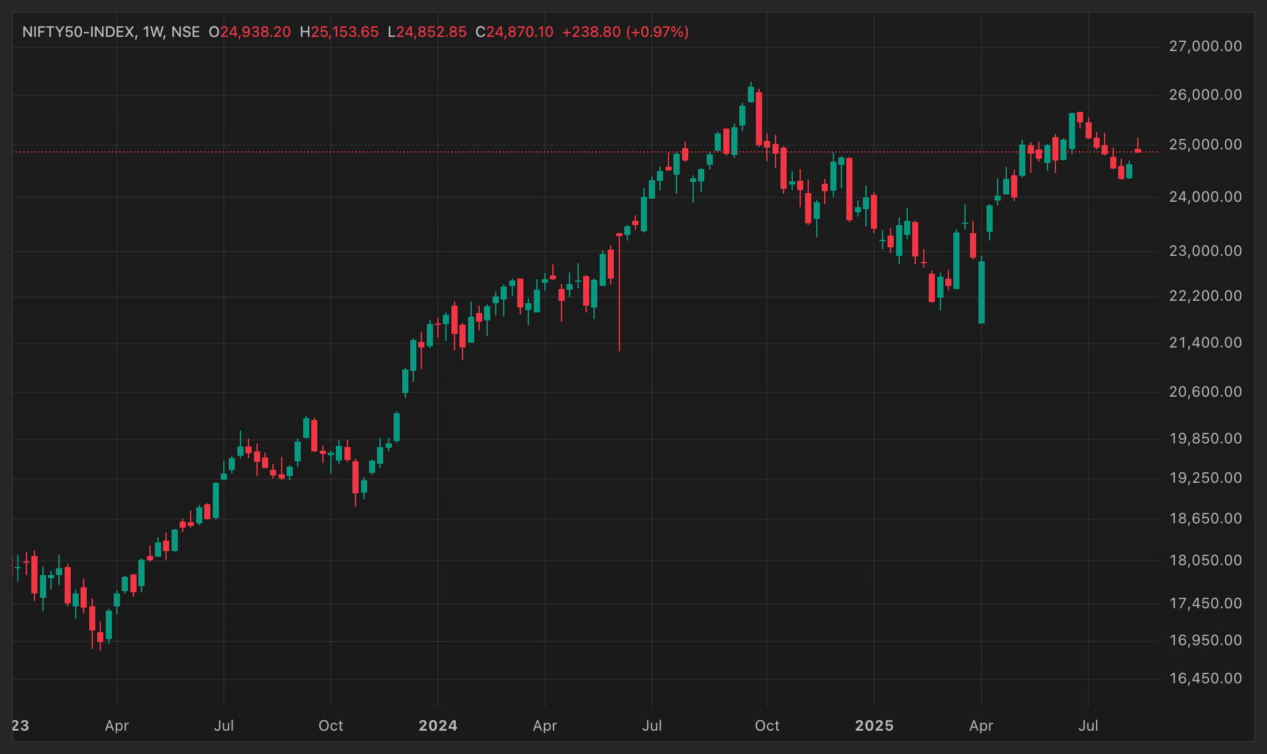1267x754 pixels.
Task: Click the 19,250.00 price axis label
Action: [x=1205, y=478]
